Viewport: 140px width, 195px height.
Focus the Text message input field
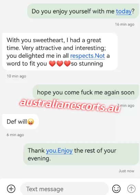click(64, 189)
